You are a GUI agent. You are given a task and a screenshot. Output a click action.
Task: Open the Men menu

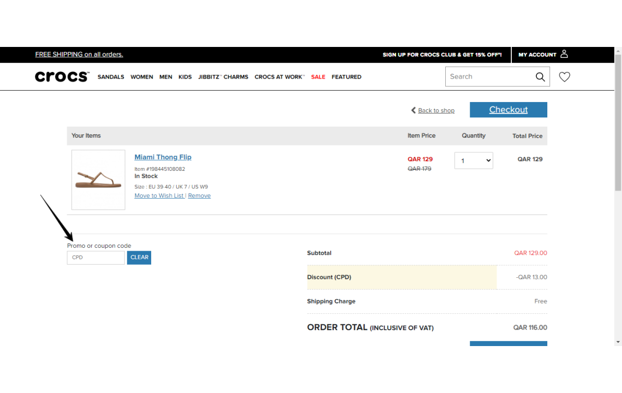[166, 77]
